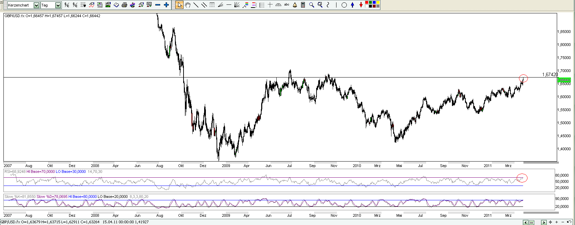Click the colorful chart settings icon
The width and height of the screenshot is (575, 225).
coord(133,5)
